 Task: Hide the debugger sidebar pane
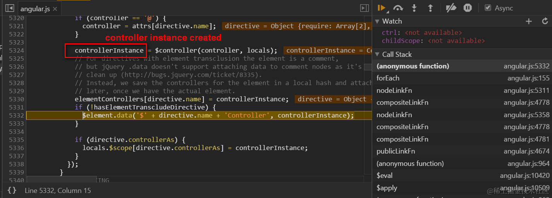tap(364, 8)
